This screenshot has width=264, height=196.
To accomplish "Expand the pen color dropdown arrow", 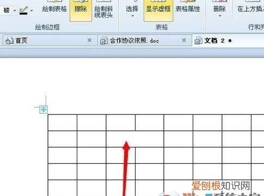I will tap(32, 11).
